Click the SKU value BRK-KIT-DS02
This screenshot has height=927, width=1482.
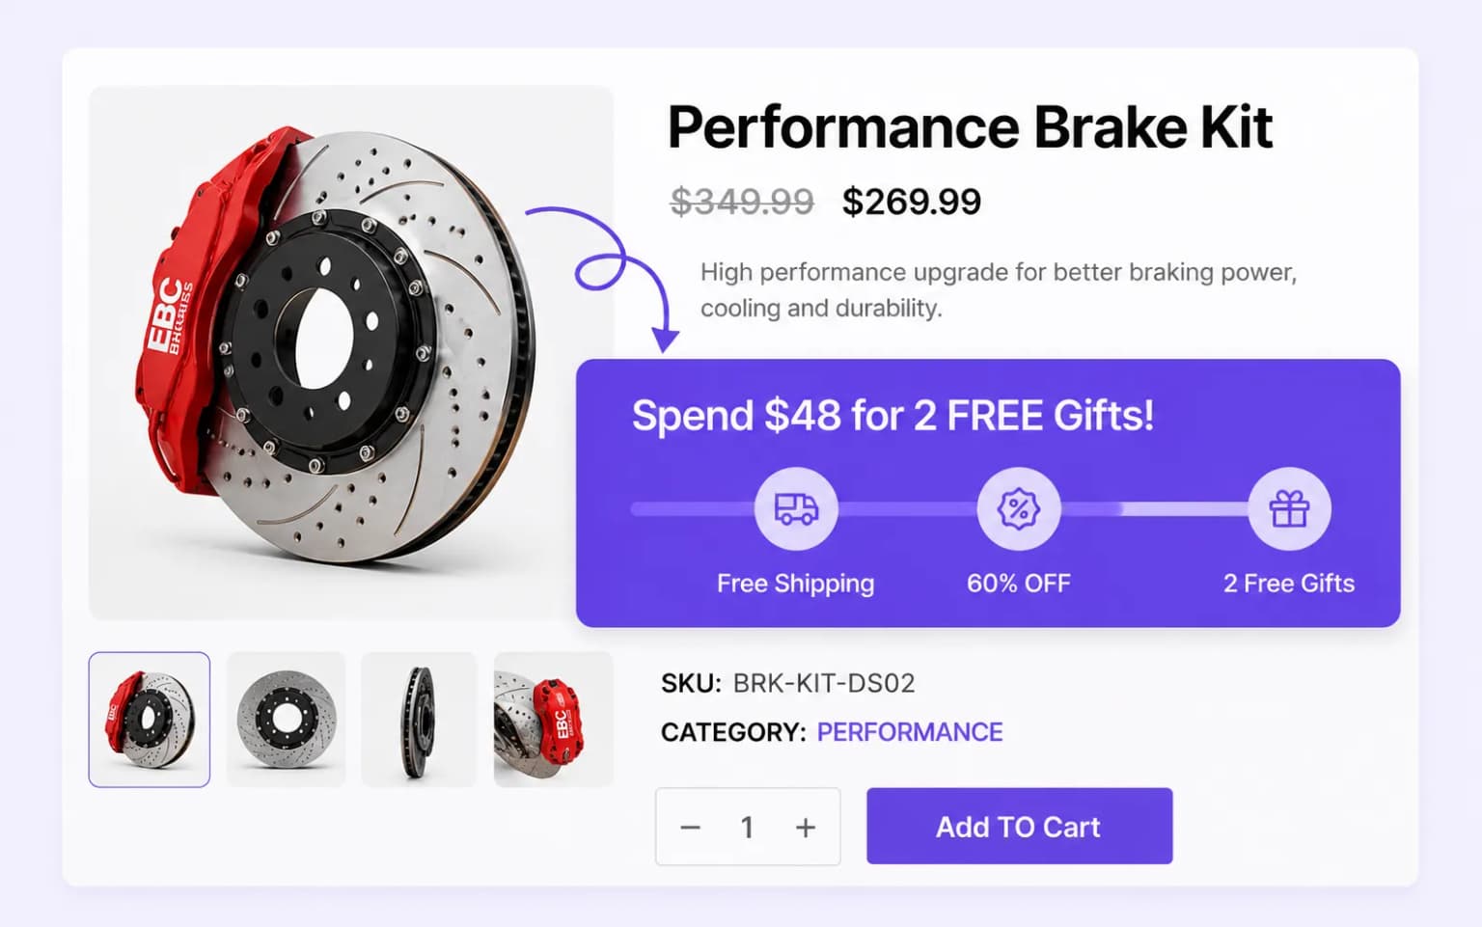point(824,683)
